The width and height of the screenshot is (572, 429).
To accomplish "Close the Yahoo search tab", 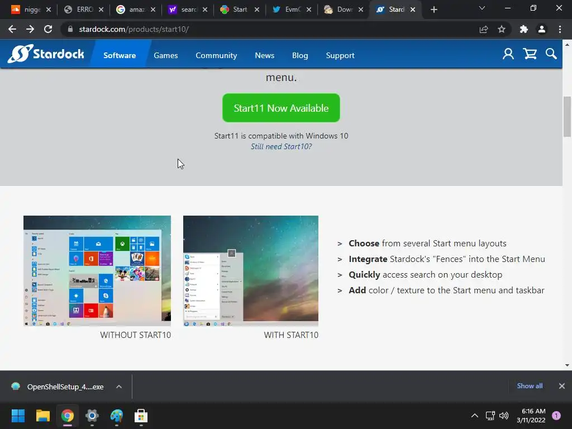I will pos(205,9).
